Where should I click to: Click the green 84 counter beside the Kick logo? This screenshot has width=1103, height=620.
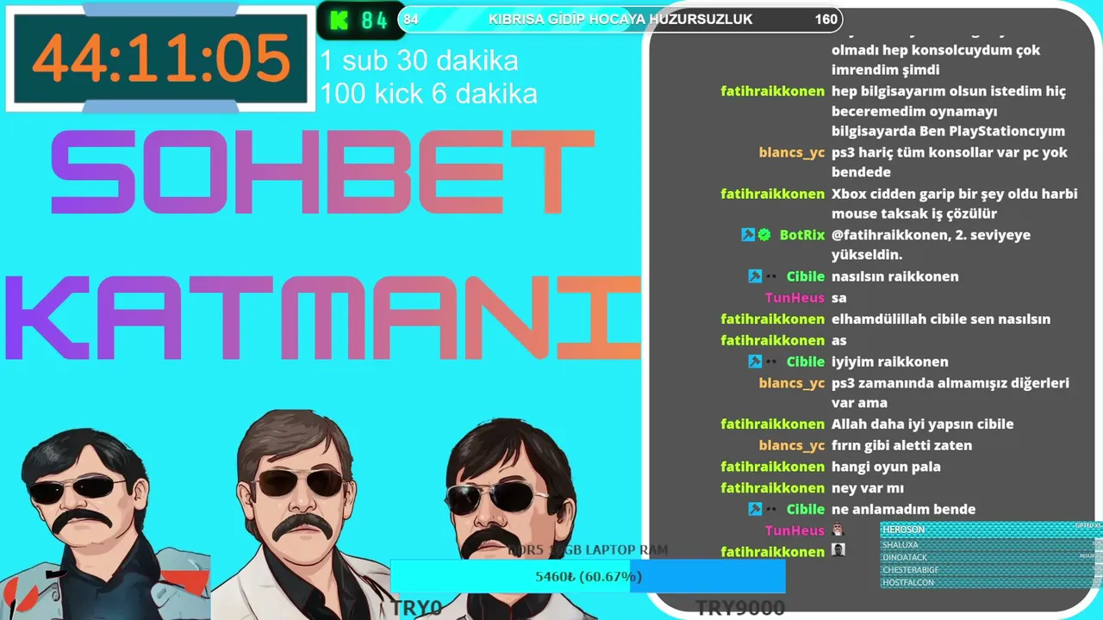[x=374, y=20]
